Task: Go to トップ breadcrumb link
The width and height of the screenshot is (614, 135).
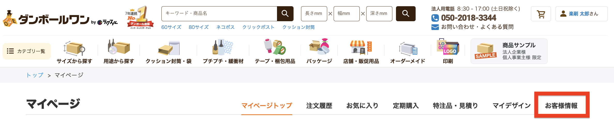Action: tap(35, 75)
